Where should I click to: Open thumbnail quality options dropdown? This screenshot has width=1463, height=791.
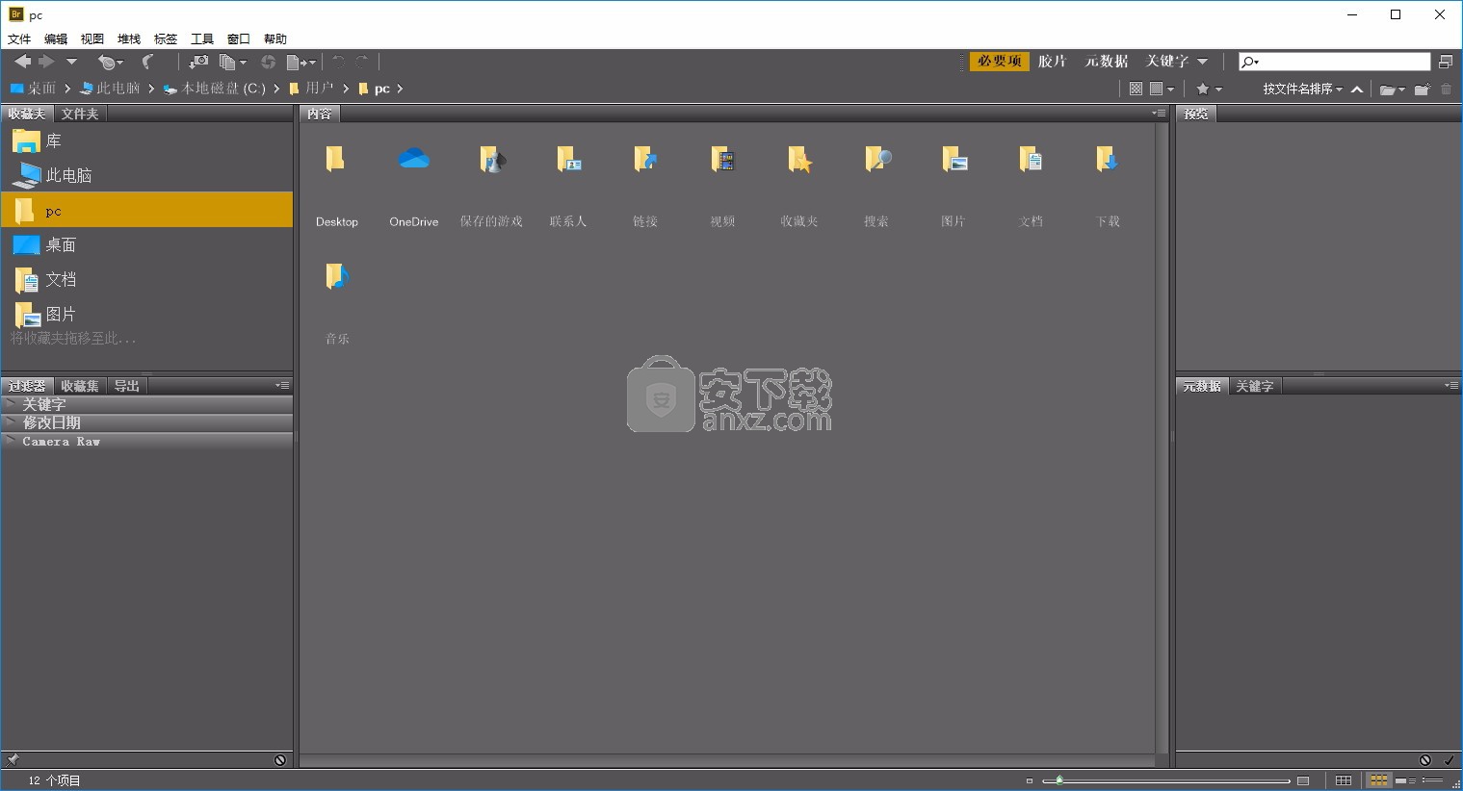click(x=1162, y=89)
